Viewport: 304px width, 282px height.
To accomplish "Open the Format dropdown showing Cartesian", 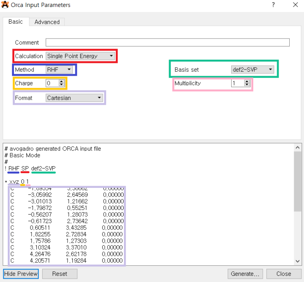I will [74, 98].
